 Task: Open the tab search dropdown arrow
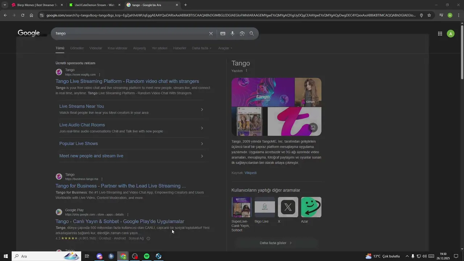5,5
